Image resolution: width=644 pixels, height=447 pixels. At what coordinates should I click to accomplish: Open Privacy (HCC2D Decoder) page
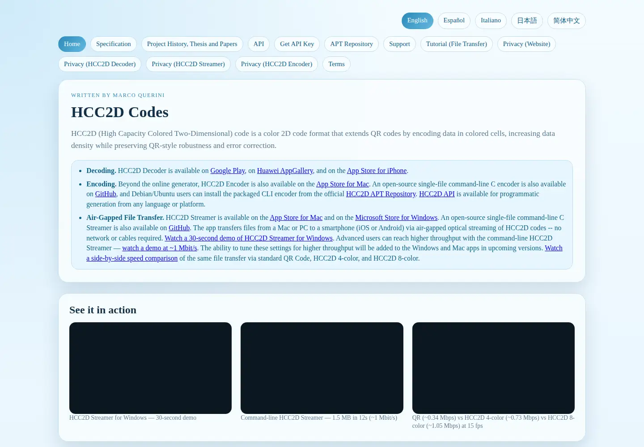[100, 64]
